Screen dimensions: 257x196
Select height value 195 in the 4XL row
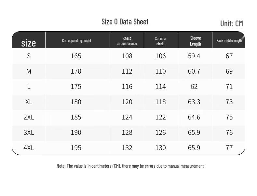(x=76, y=148)
